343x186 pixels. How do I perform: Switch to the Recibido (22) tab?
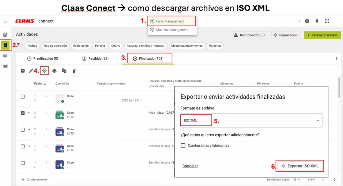click(95, 58)
